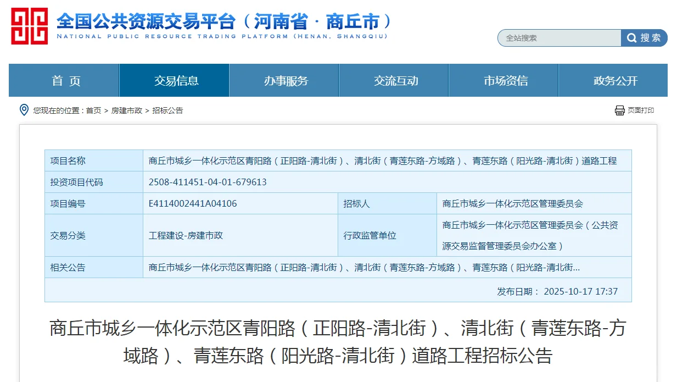The height and width of the screenshot is (382, 677).
Task: Open the truncated 相关公告 announcement link
Action: click(364, 268)
